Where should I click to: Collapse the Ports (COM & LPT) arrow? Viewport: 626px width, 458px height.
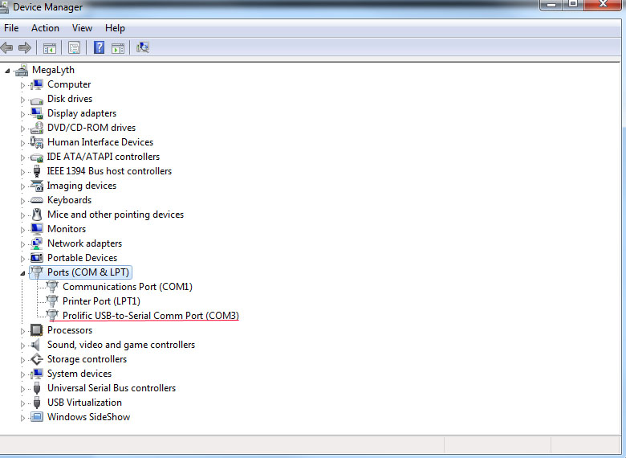pos(22,273)
